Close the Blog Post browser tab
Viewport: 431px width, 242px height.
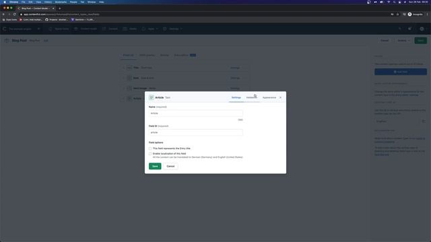tap(53, 8)
